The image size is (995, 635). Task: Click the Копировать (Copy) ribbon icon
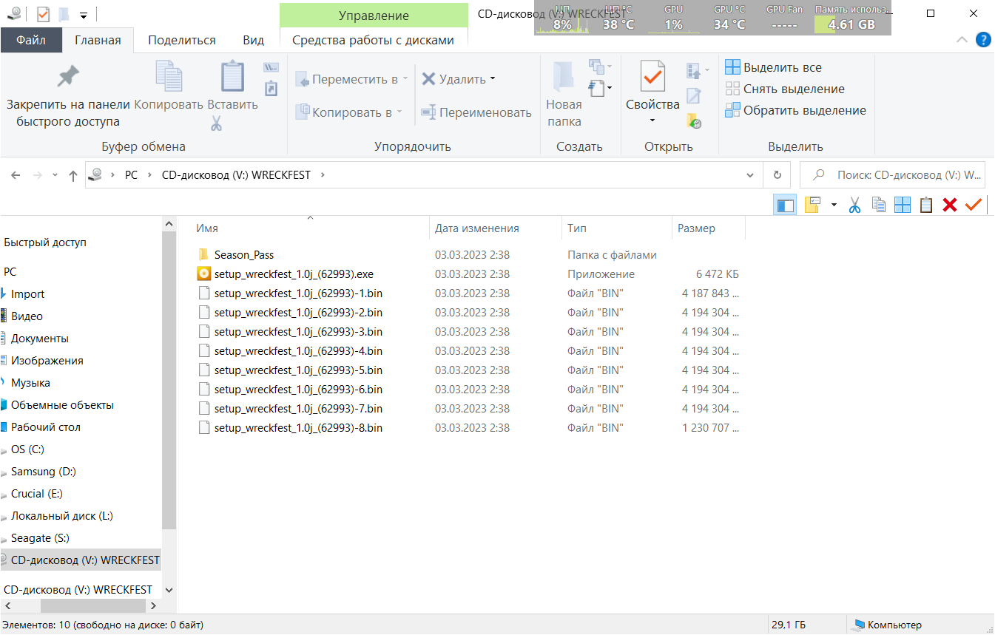coord(169,76)
